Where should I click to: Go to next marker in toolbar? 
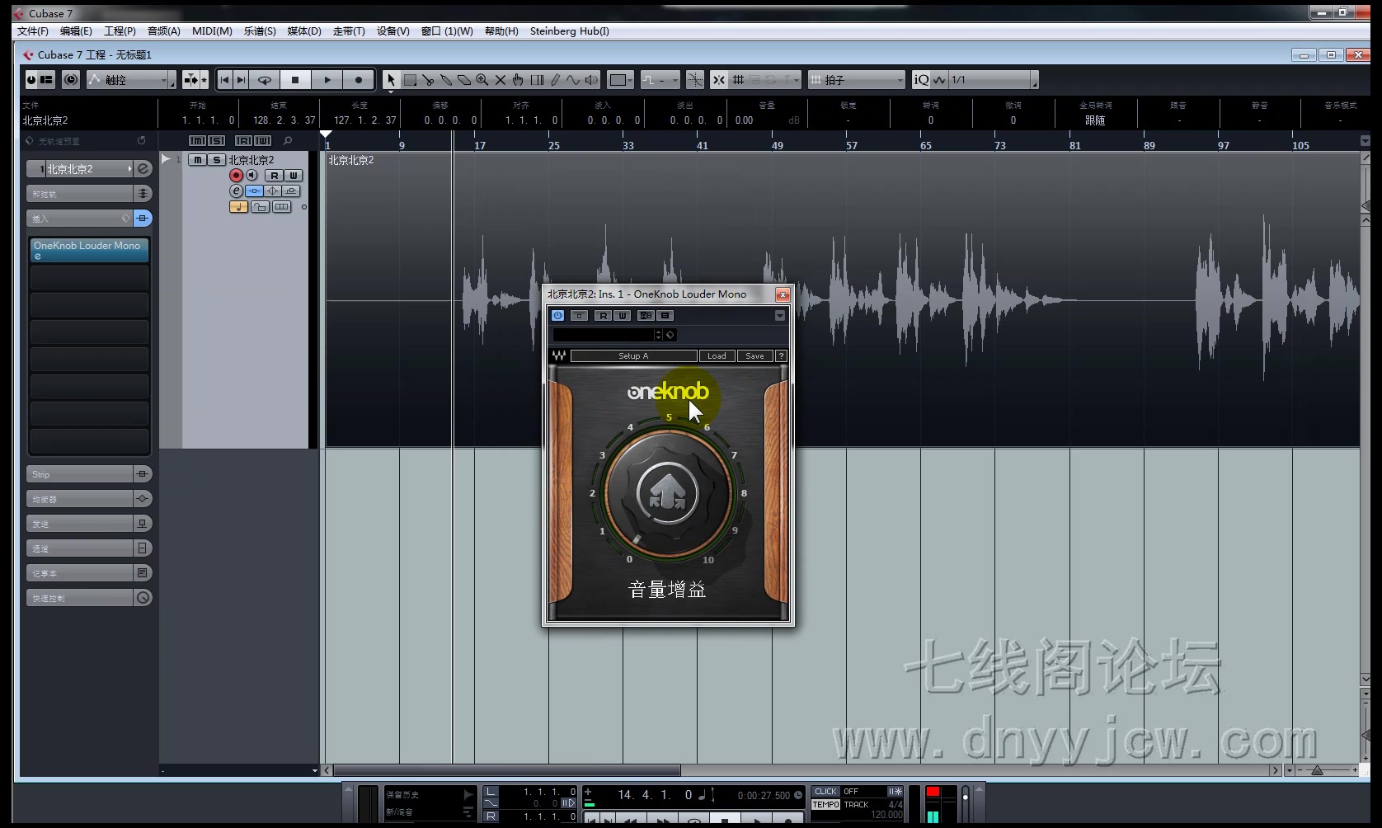coord(241,80)
